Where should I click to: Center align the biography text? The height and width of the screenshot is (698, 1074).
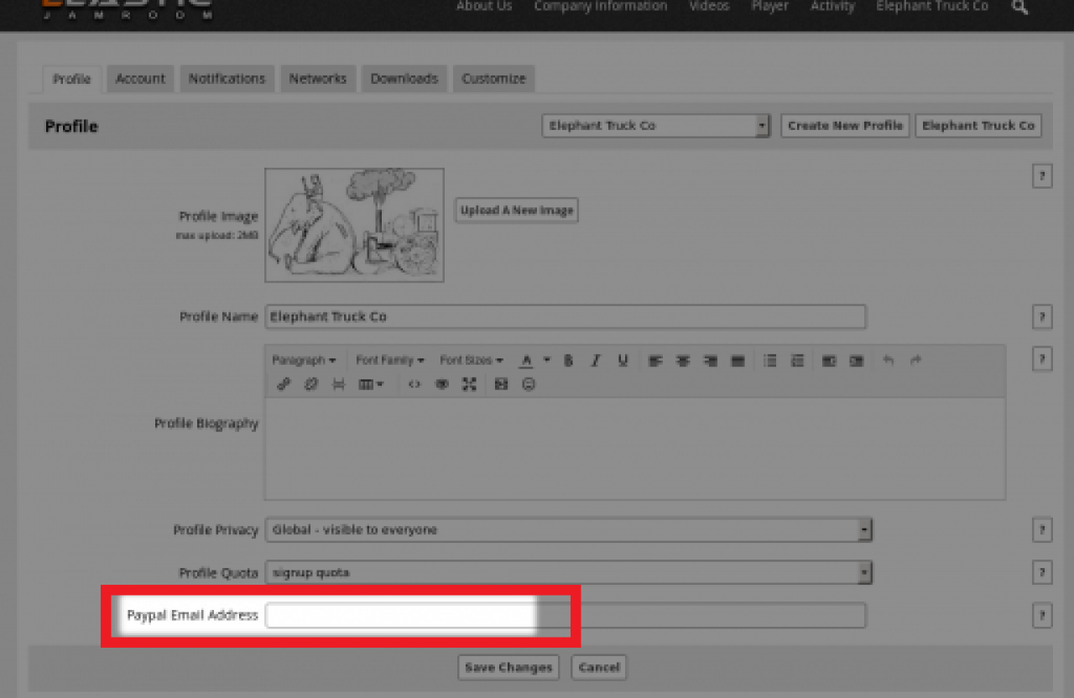683,361
